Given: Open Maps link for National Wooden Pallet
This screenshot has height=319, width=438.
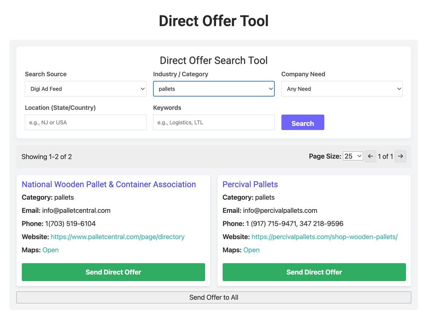Looking at the screenshot, I should click(51, 250).
